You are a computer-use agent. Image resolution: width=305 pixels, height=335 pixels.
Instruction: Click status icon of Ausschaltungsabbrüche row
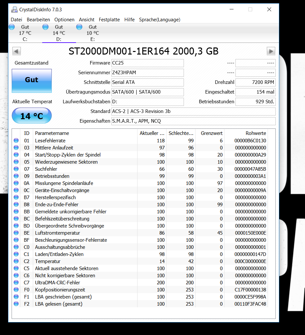coord(16,247)
